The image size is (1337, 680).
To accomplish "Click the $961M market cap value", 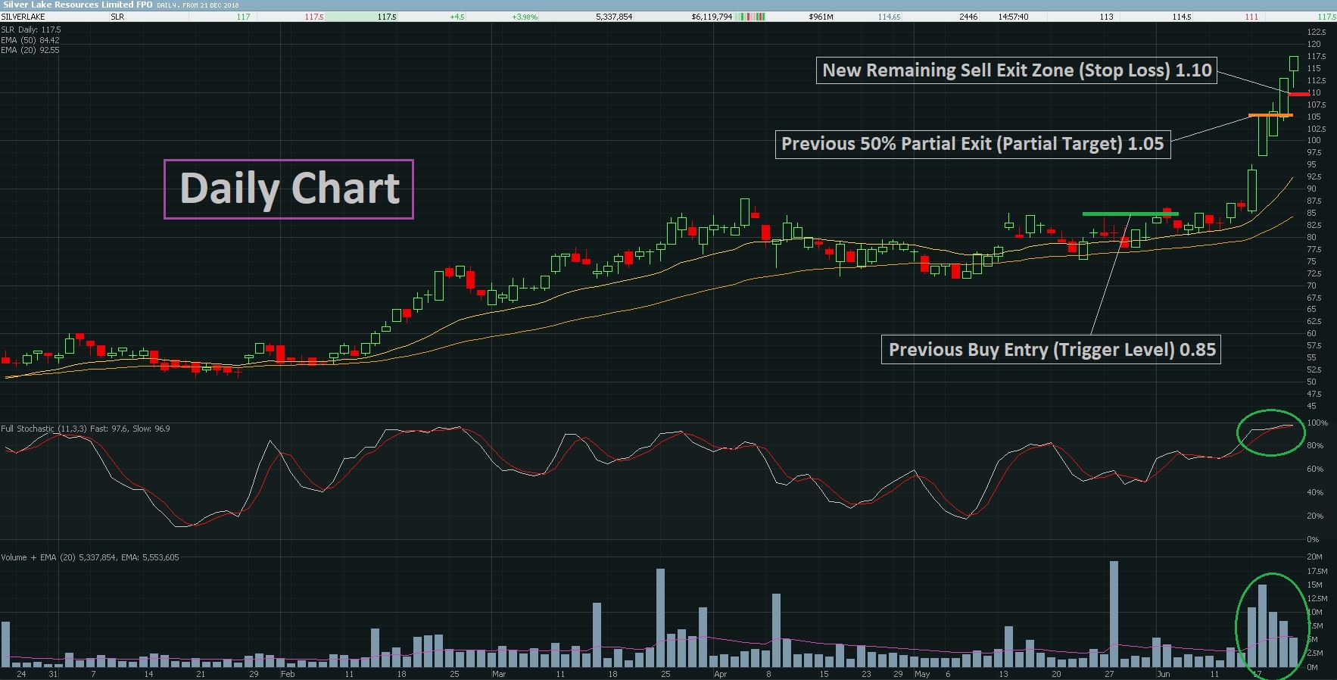I will [821, 17].
